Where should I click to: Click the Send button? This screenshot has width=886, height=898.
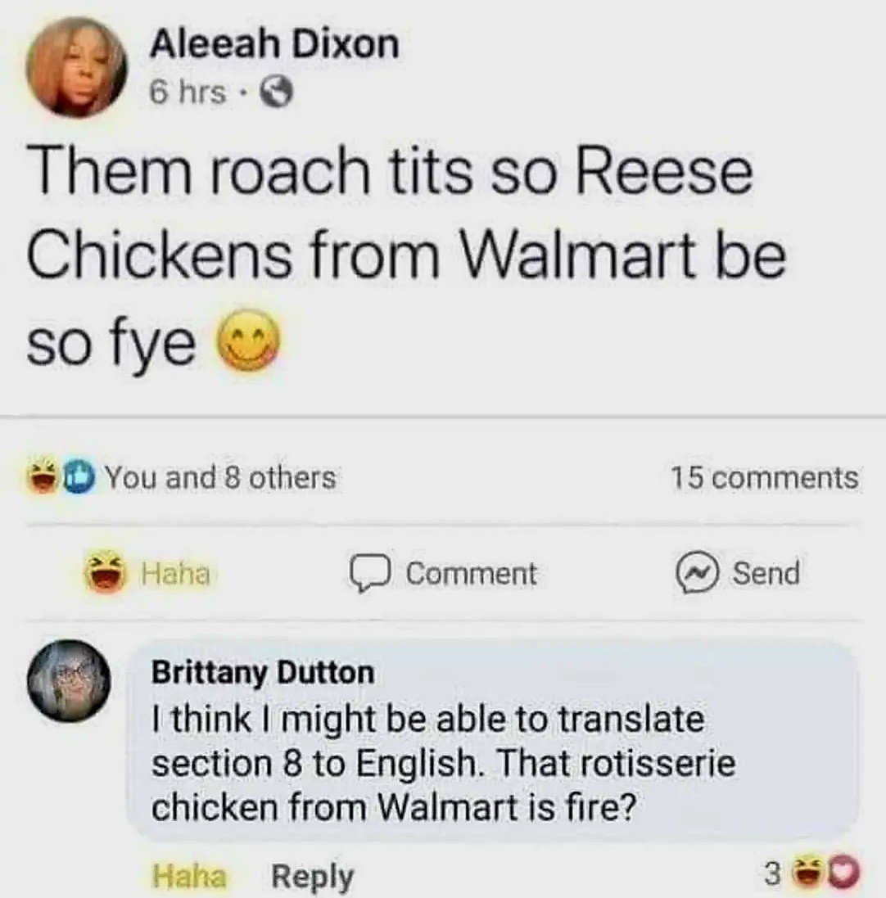coord(738,573)
